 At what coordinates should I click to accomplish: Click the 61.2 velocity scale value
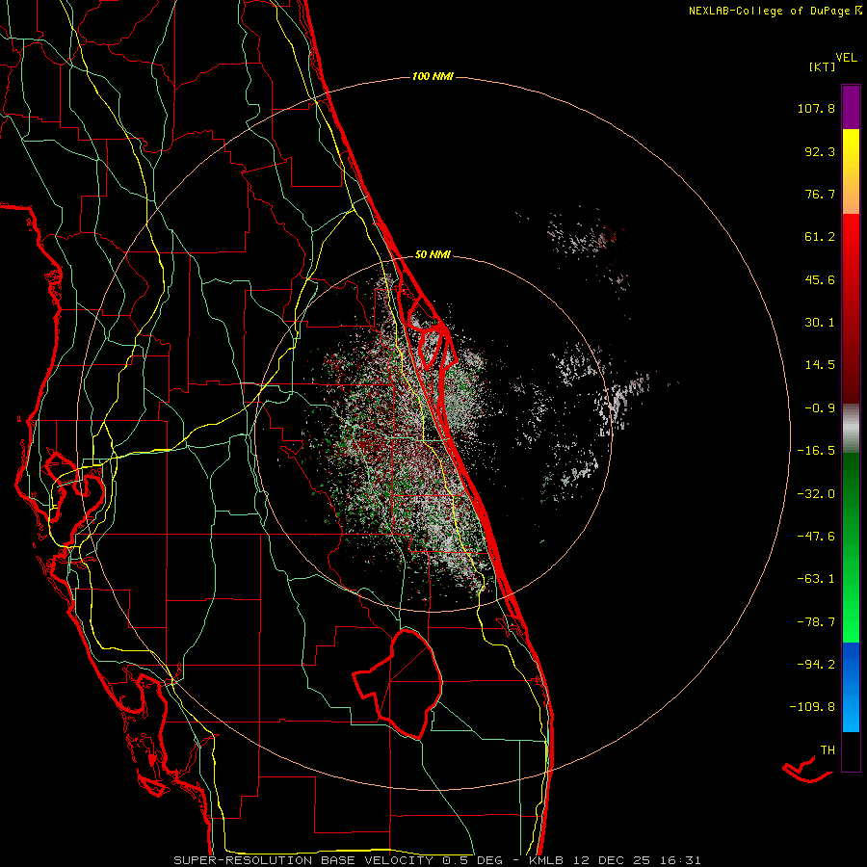coord(820,237)
